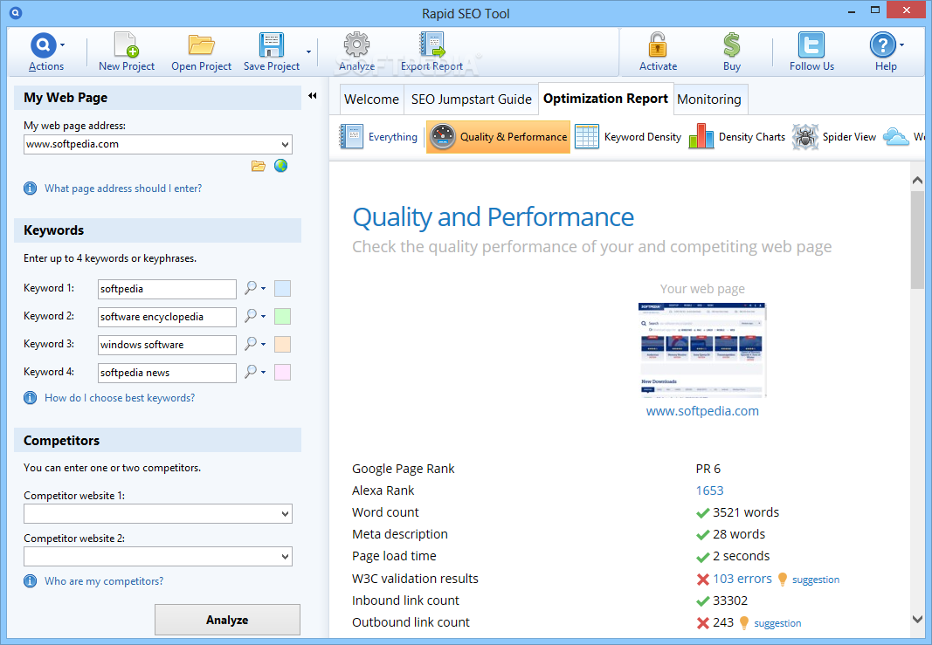Click the Activate padlock icon
This screenshot has width=932, height=645.
pos(658,45)
